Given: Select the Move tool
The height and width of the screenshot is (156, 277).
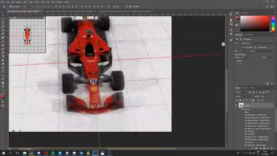Looking at the screenshot, I should [3, 15].
